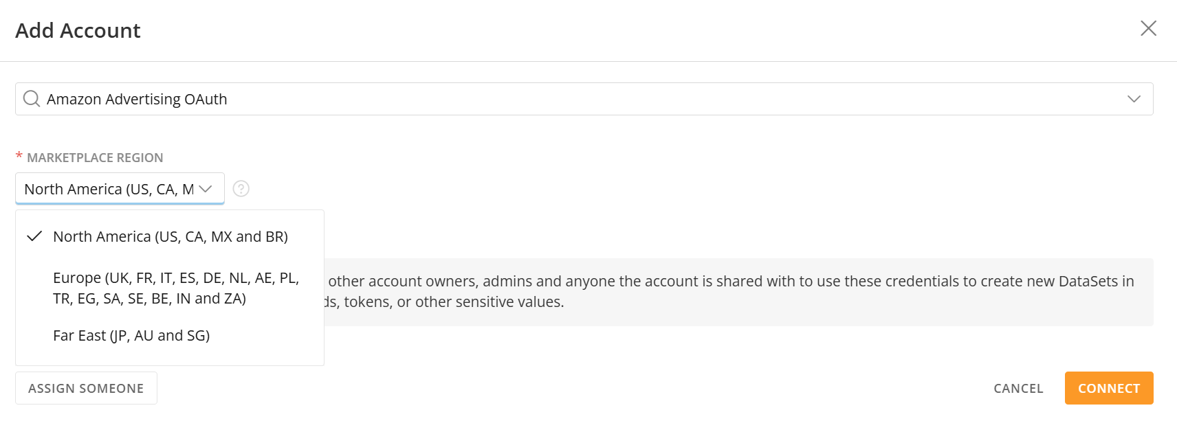Click the red required asterisk marker
This screenshot has width=1177, height=421.
19,157
